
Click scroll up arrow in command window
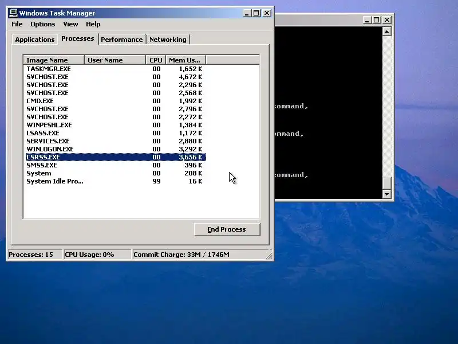(x=387, y=32)
